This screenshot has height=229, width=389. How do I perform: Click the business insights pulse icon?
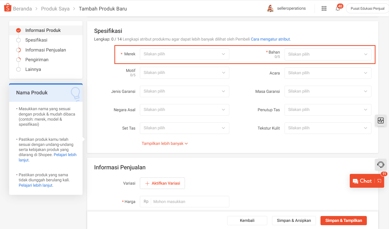pos(381,121)
